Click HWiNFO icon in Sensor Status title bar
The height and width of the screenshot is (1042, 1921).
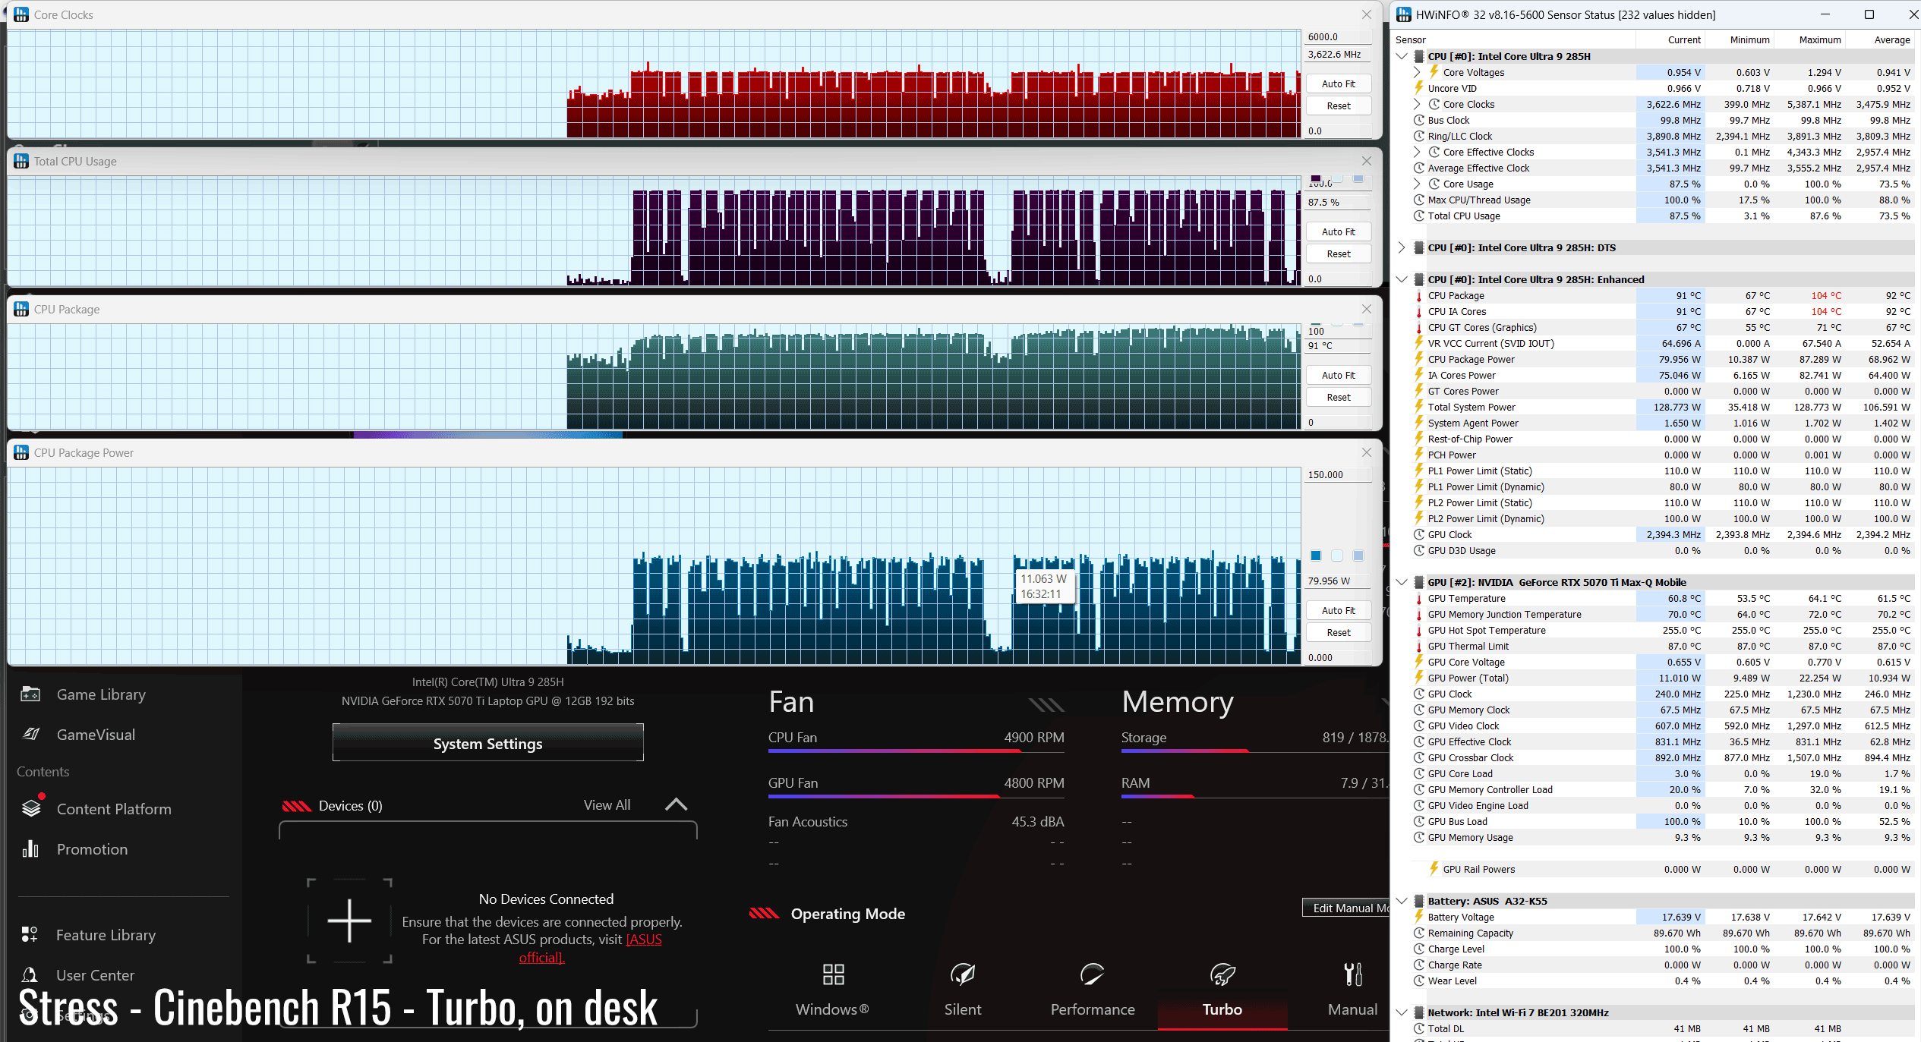tap(1404, 14)
